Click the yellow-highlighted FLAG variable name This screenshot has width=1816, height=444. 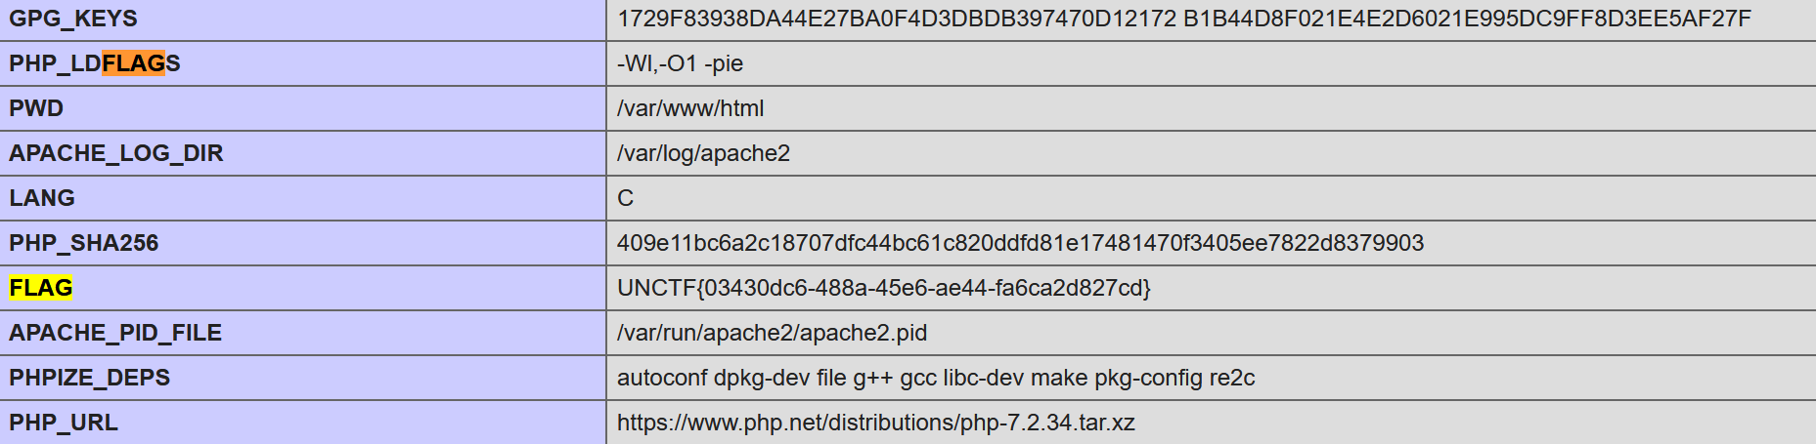coord(41,288)
